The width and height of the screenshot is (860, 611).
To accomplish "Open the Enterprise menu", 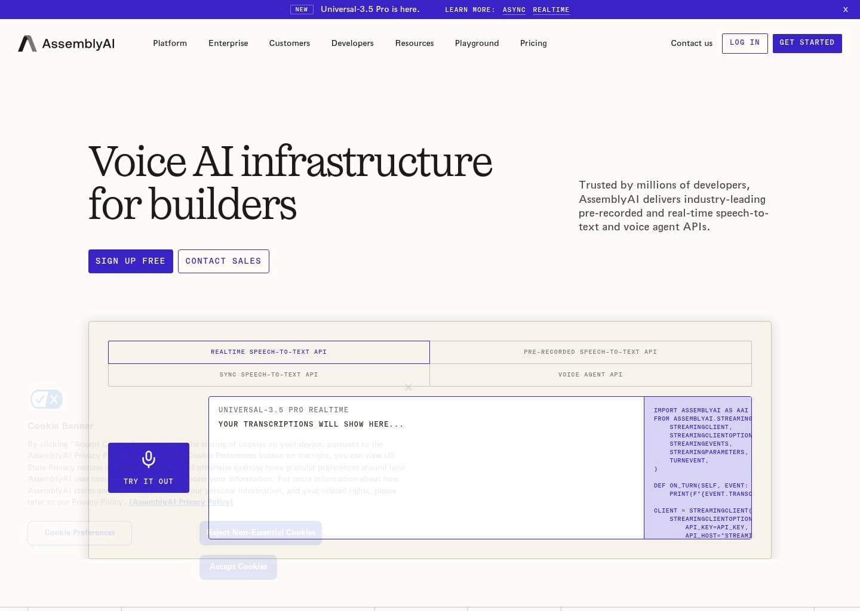I will click(228, 43).
